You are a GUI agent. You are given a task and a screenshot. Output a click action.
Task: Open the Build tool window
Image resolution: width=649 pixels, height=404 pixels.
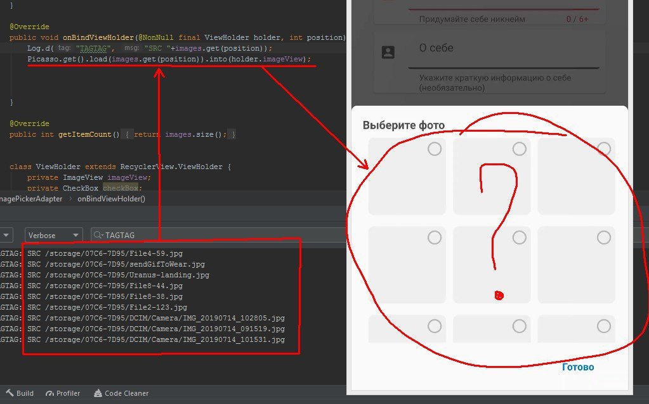click(20, 393)
